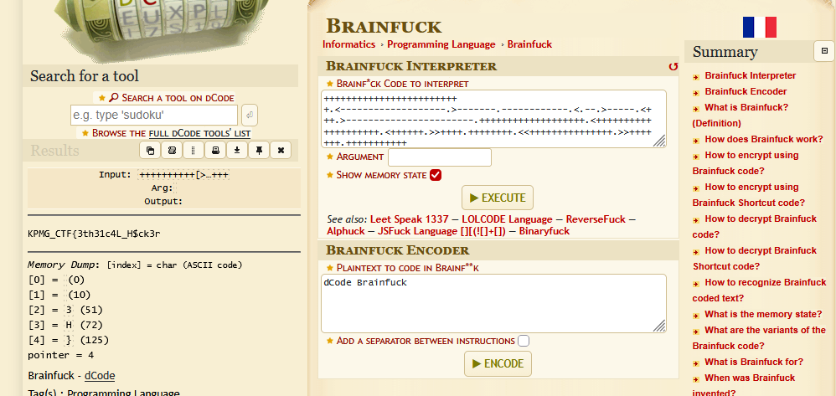This screenshot has width=836, height=396.
Task: Jump to Brainfuck Interpreter in Summary
Action: pyautogui.click(x=751, y=75)
